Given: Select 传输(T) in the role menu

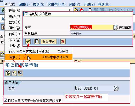Looking at the screenshot, I should tap(39, 57).
